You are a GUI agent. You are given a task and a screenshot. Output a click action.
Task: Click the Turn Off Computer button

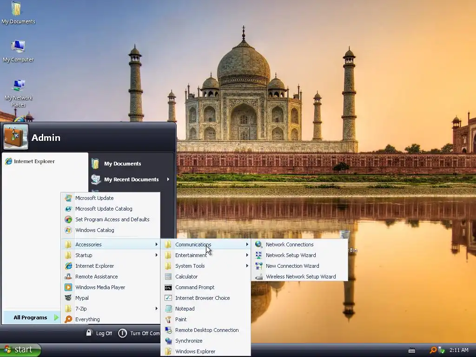tap(139, 333)
